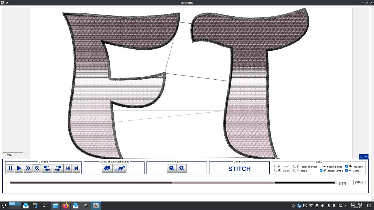This screenshot has height=210, width=374.
Task: Click the forward double-chevron Controls button
Action: pos(37,168)
